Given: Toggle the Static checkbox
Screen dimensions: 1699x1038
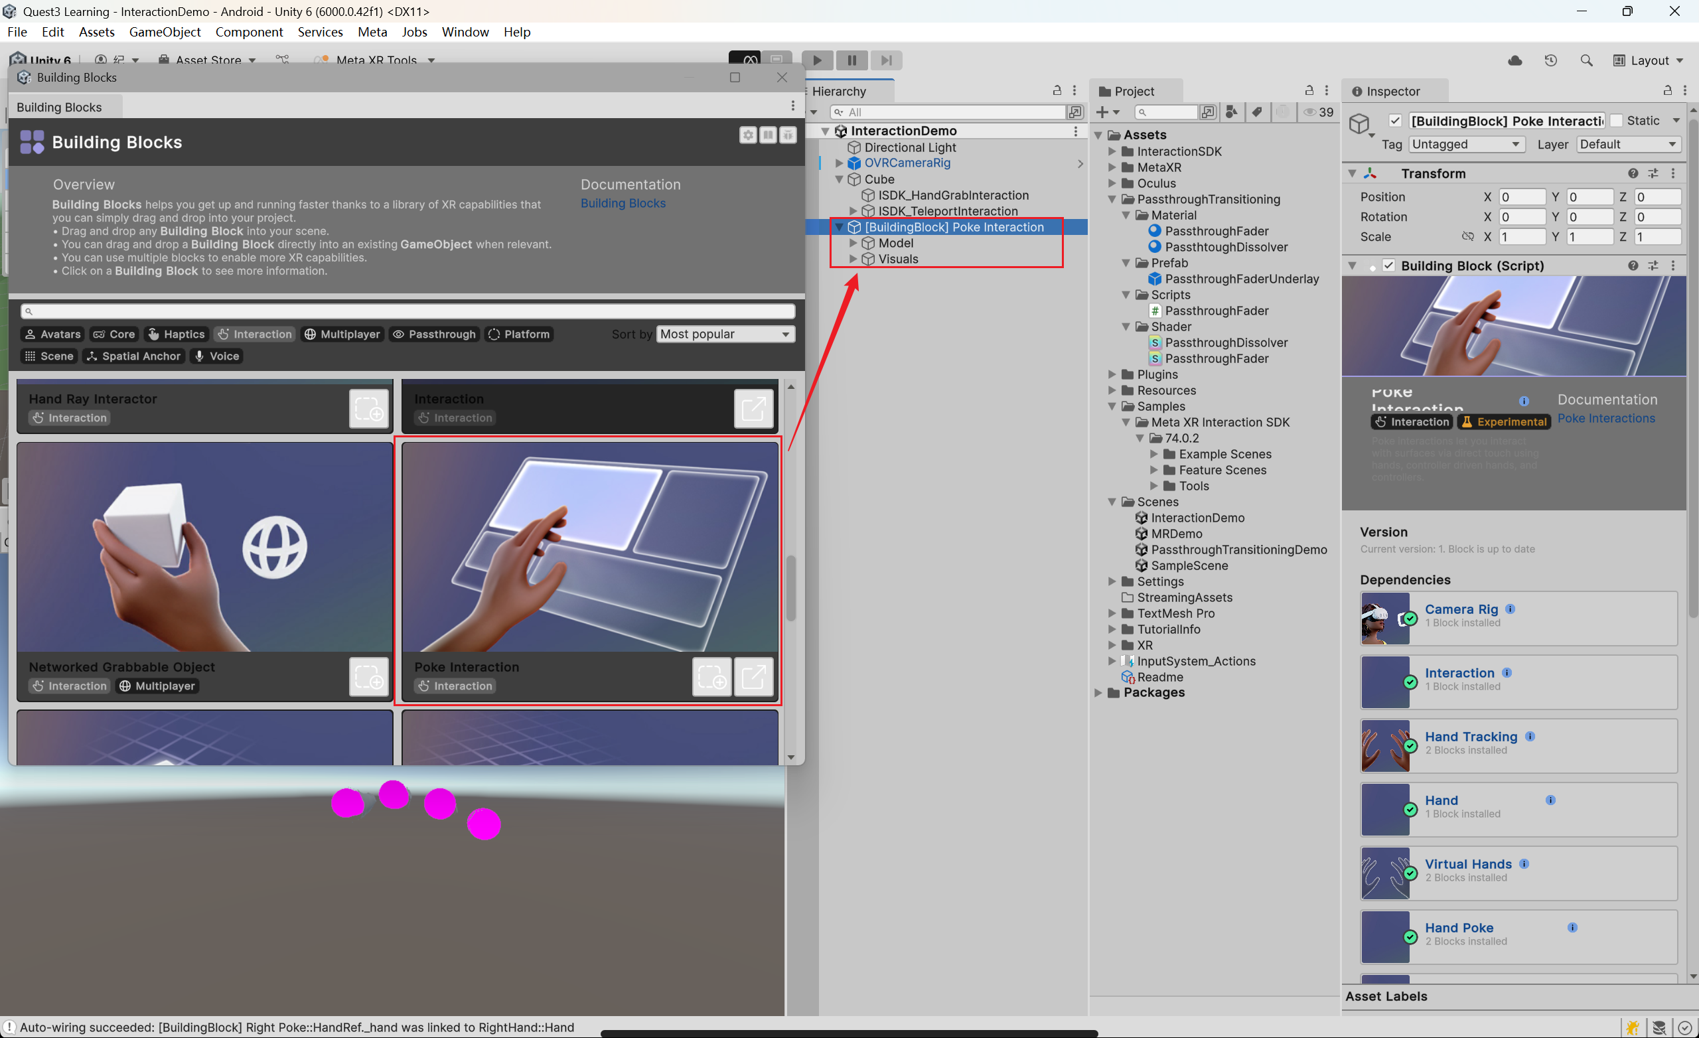Looking at the screenshot, I should click(1616, 121).
